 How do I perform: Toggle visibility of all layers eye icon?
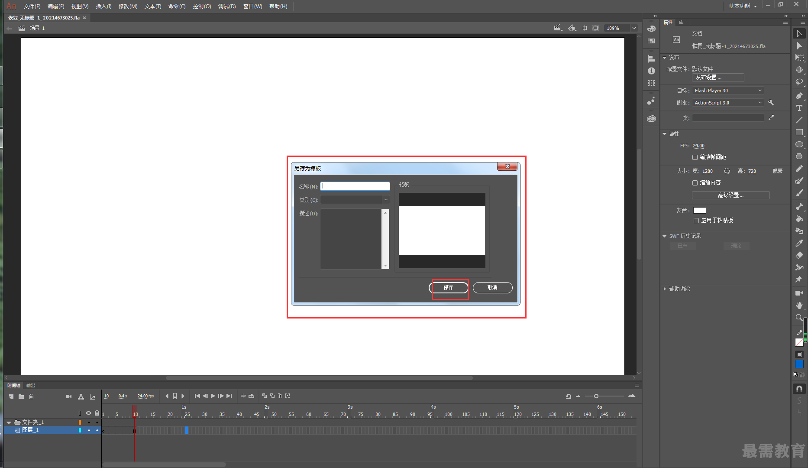point(88,413)
